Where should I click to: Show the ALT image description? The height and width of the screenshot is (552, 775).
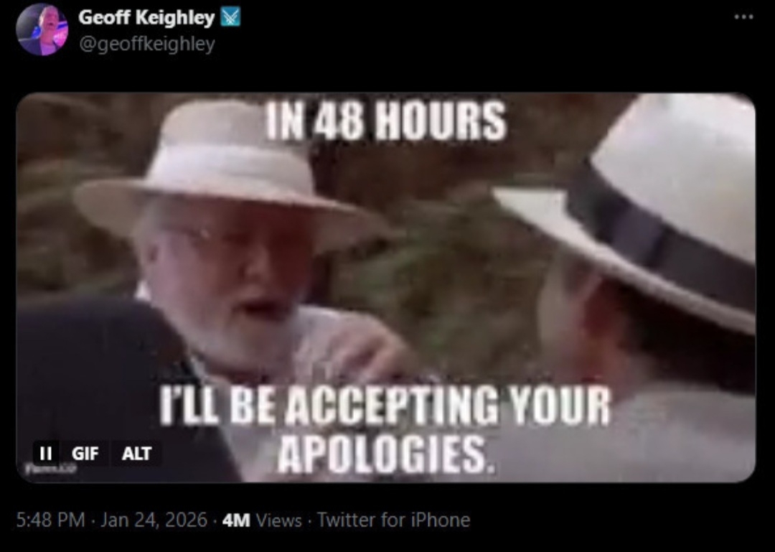click(136, 453)
